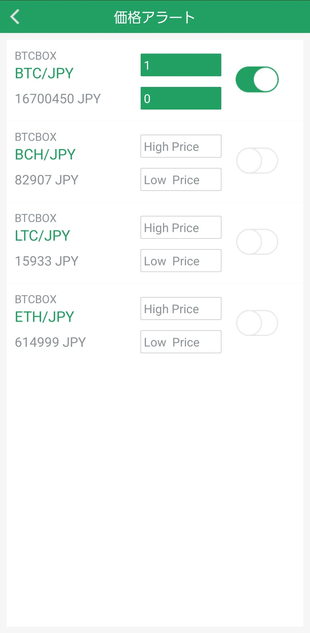
Task: Tap the 16700450 JPY current price
Action: 58,99
